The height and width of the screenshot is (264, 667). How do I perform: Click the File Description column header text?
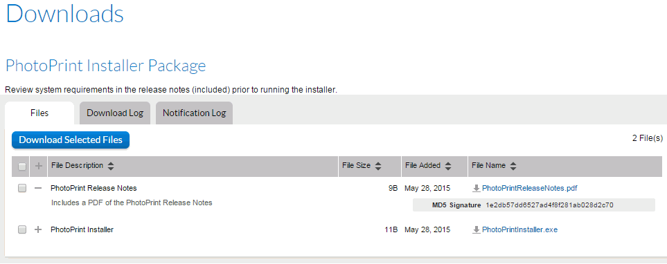click(77, 166)
